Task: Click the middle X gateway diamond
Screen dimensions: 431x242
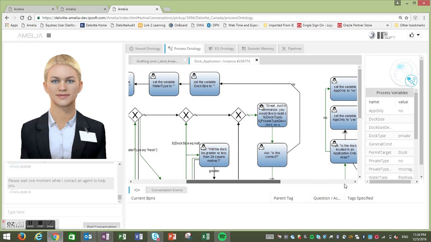Action: [x=186, y=115]
